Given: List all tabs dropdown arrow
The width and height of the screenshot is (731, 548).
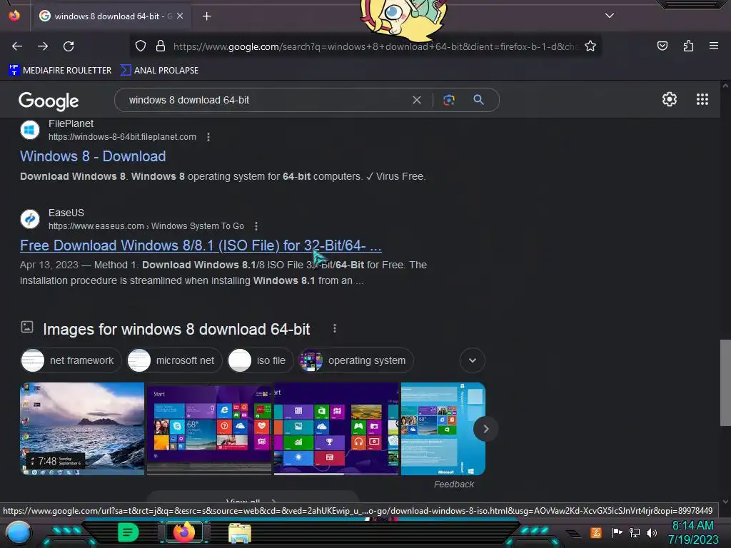Looking at the screenshot, I should click(x=610, y=16).
